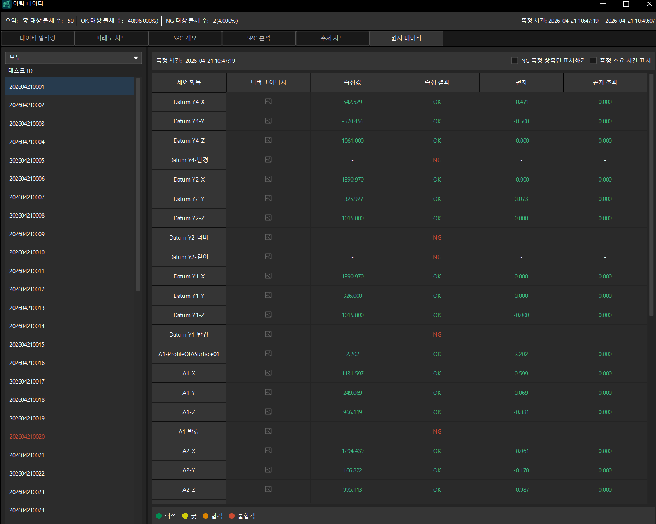Open debug image for A2-Z row
Screen dimensions: 656x524
point(268,489)
